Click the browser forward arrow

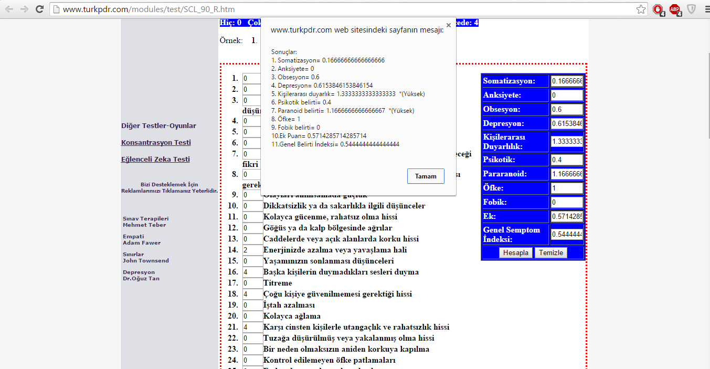(24, 9)
